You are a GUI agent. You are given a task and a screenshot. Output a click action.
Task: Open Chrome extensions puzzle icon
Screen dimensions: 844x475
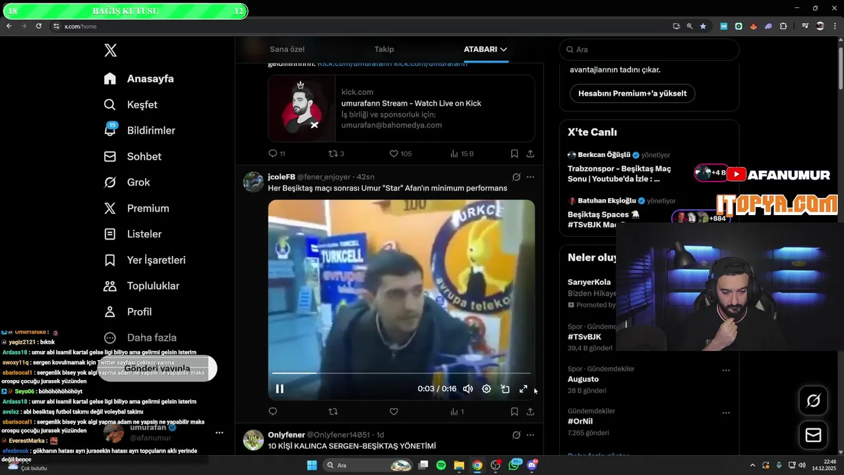pyautogui.click(x=783, y=26)
